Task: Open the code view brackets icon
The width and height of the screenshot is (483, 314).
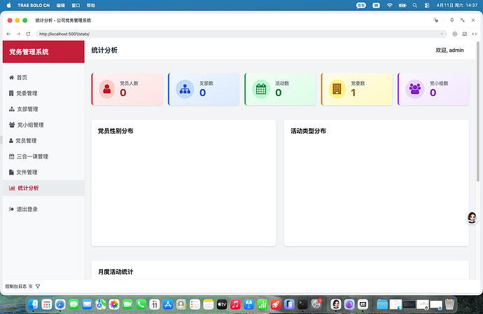Action: [475, 34]
